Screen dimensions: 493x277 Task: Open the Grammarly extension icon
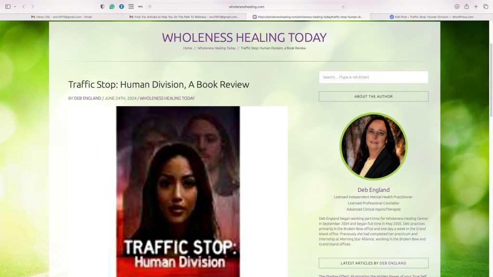(x=112, y=7)
